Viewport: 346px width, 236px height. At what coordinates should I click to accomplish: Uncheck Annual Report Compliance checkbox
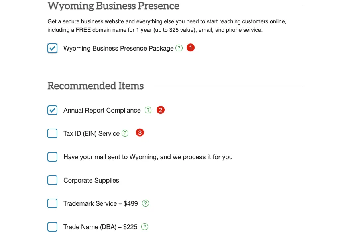click(x=53, y=110)
